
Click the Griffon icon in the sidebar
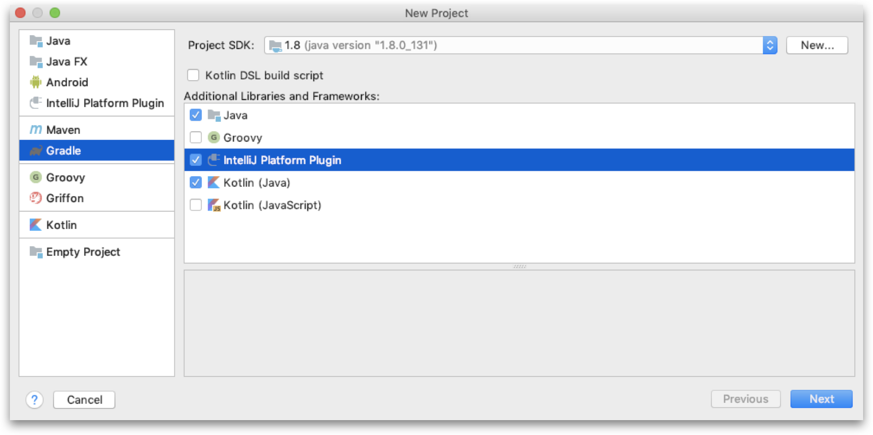tap(36, 198)
